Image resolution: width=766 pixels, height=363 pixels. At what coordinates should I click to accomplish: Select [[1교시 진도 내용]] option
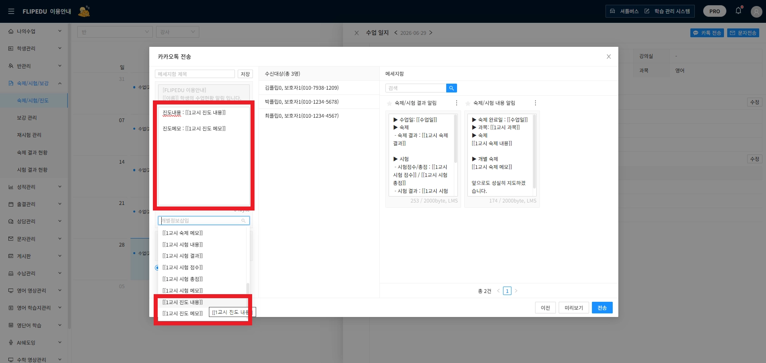[x=202, y=302]
